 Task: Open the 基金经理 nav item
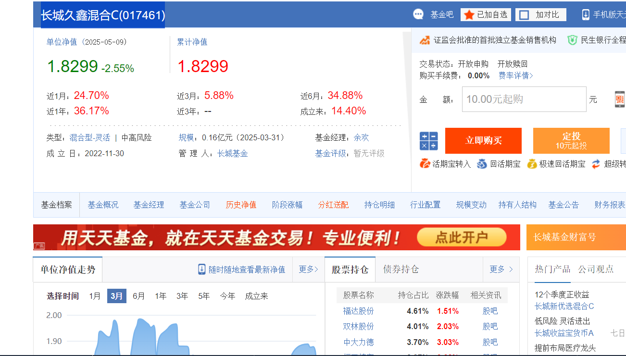pos(149,205)
